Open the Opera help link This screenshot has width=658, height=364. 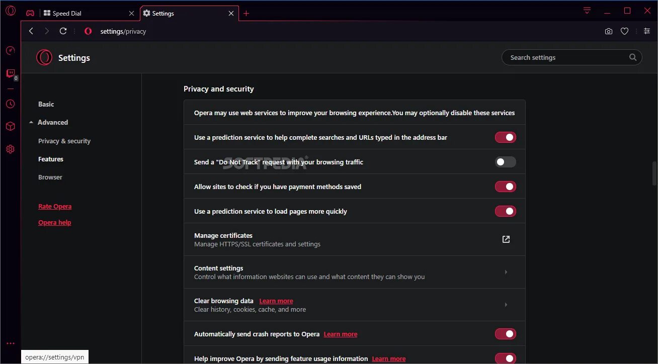[54, 222]
